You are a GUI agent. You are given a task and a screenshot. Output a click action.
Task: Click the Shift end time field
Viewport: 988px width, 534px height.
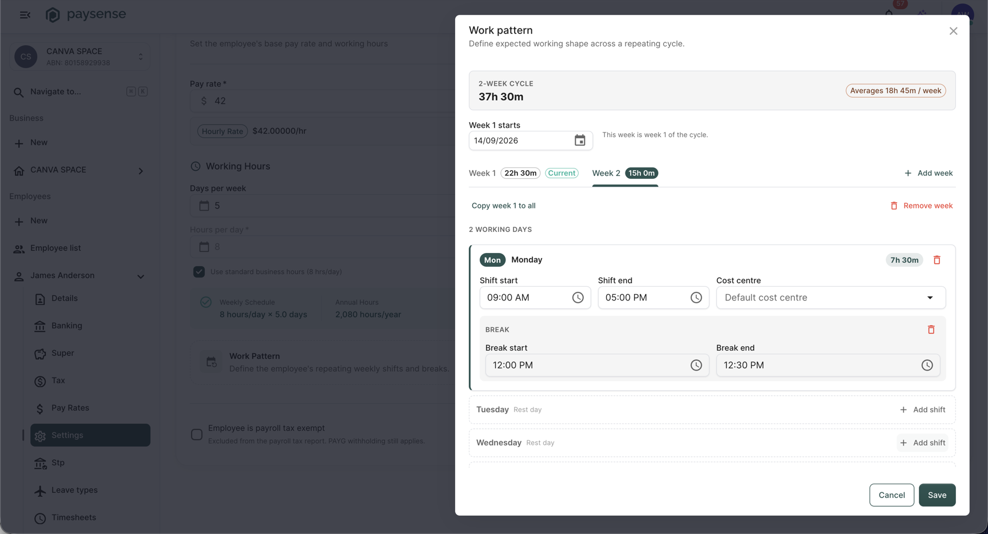point(654,298)
